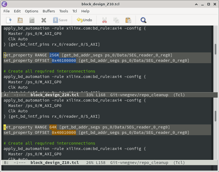Click scrollbar thumb of upper Z20 buffer
The width and height of the screenshot is (219, 172).
pos(216,49)
